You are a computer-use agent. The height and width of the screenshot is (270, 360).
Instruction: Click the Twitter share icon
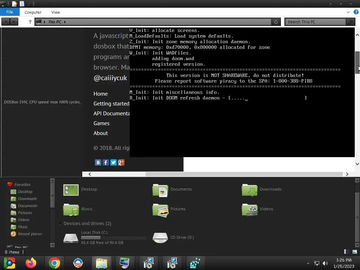coord(114,162)
